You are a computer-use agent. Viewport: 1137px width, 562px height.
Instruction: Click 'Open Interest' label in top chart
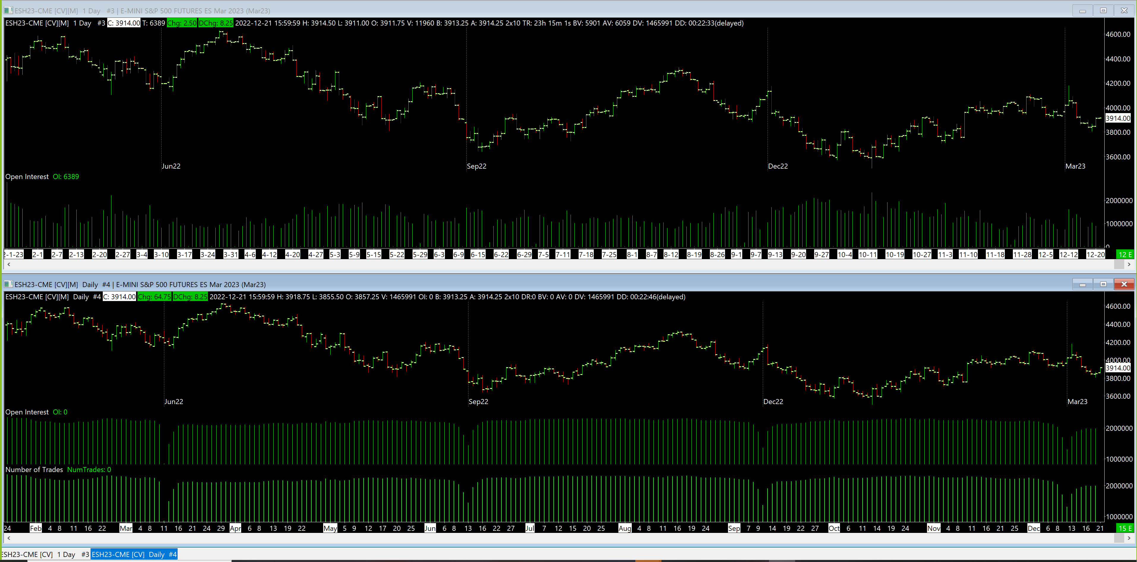coord(27,176)
